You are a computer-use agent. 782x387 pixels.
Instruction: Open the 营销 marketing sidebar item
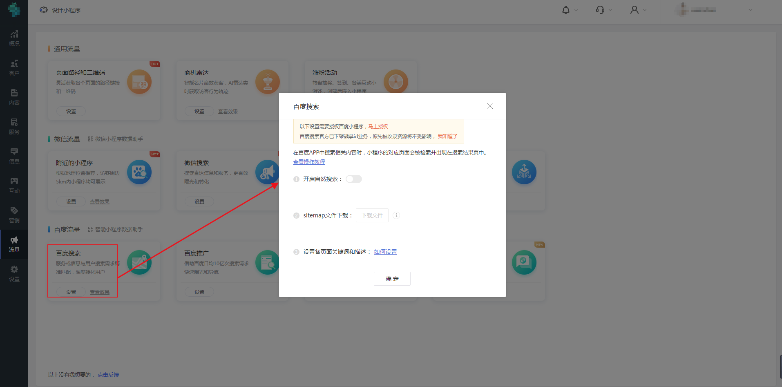click(14, 215)
